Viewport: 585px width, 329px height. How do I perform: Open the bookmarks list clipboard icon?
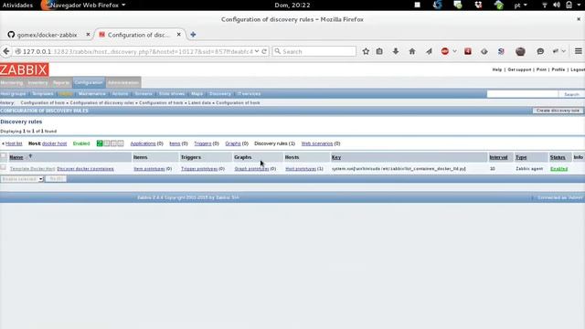379,51
